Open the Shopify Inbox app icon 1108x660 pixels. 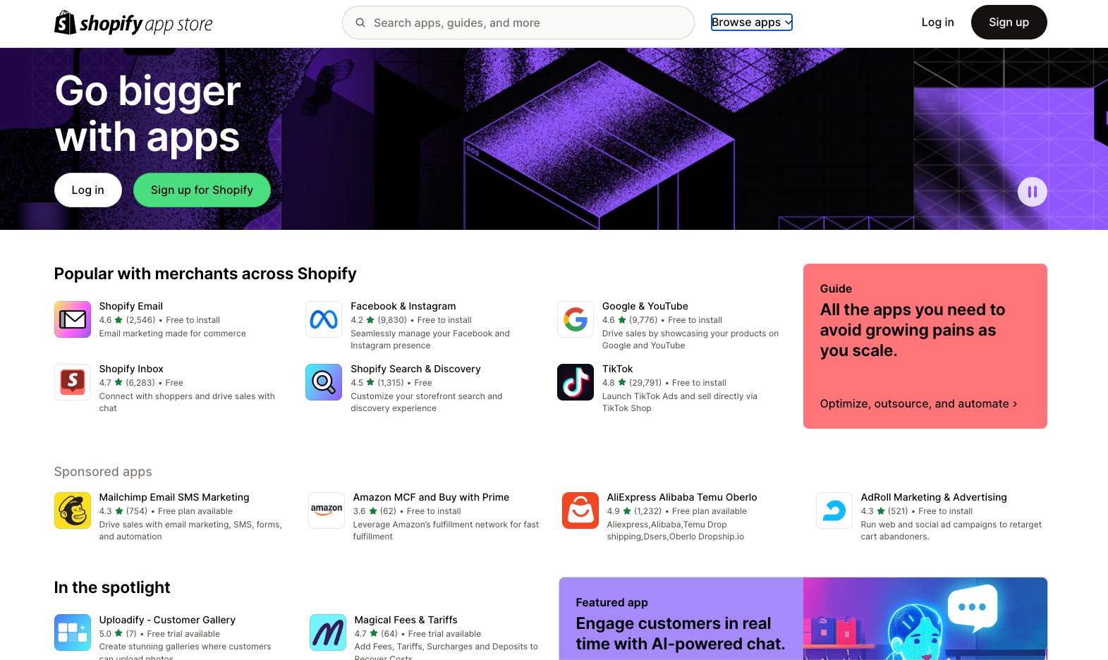pyautogui.click(x=73, y=382)
